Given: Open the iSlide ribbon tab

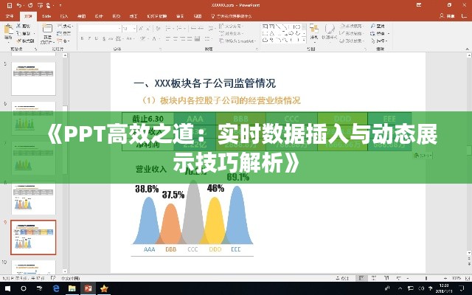Looking at the screenshot, I should [46, 16].
